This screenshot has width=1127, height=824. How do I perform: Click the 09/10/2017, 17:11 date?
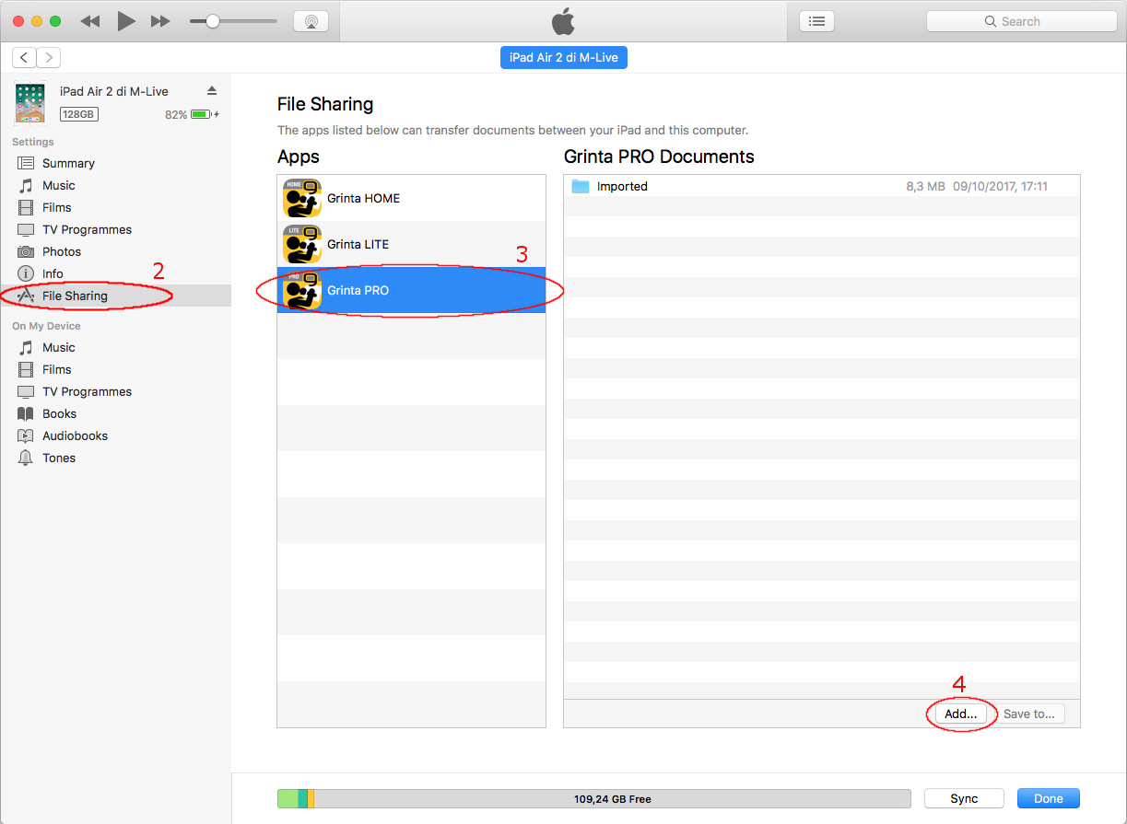click(1000, 186)
